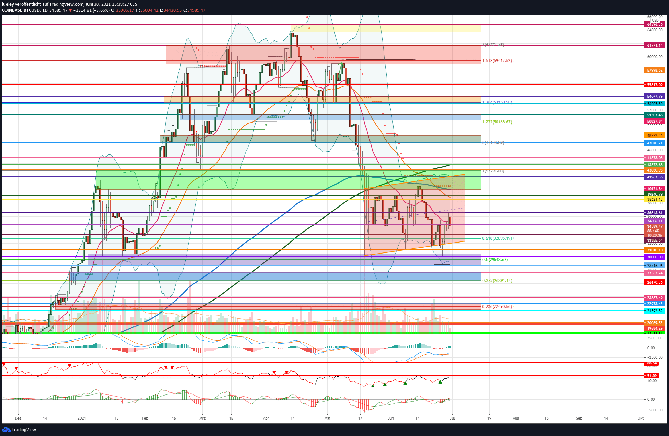Click the current price label 34589.47
Image resolution: width=669 pixels, height=436 pixels.
pyautogui.click(x=655, y=226)
